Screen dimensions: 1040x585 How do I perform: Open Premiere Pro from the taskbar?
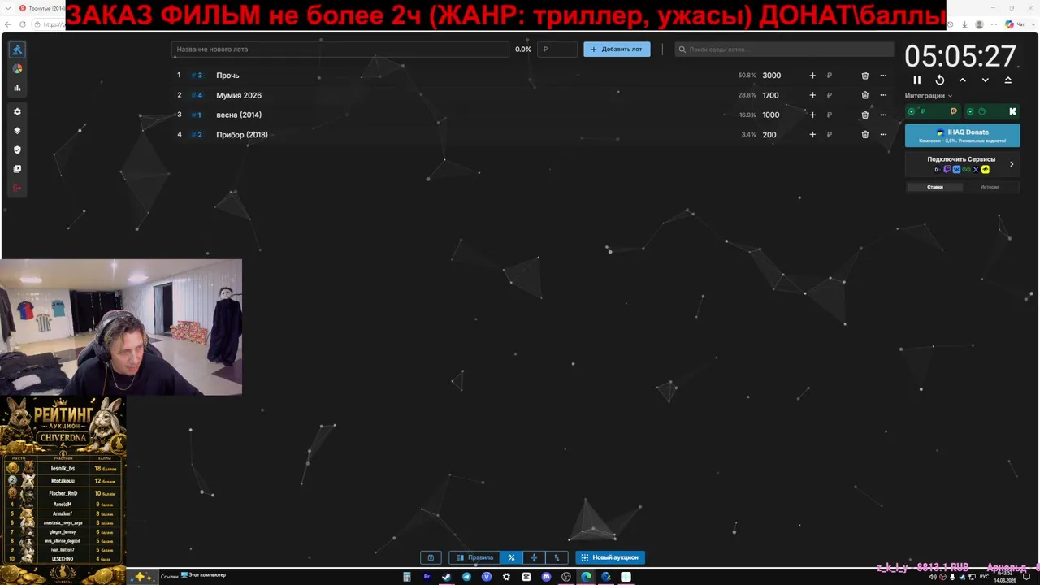click(427, 577)
